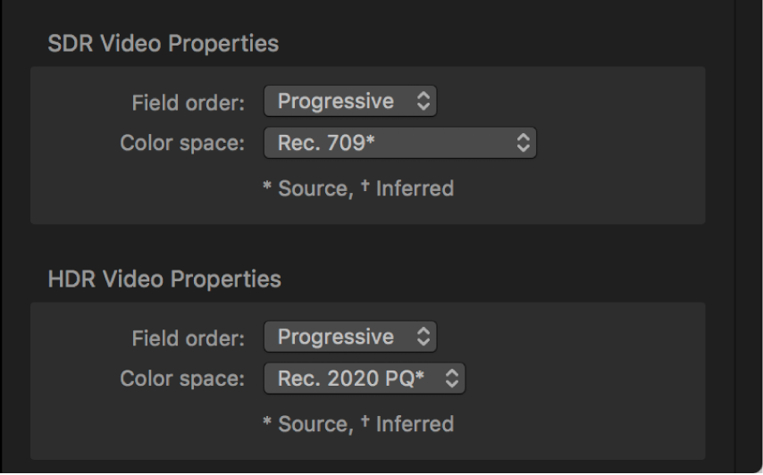Open the HDR Field order Progressive dropdown
Screen dimensions: 763x475
pos(349,337)
